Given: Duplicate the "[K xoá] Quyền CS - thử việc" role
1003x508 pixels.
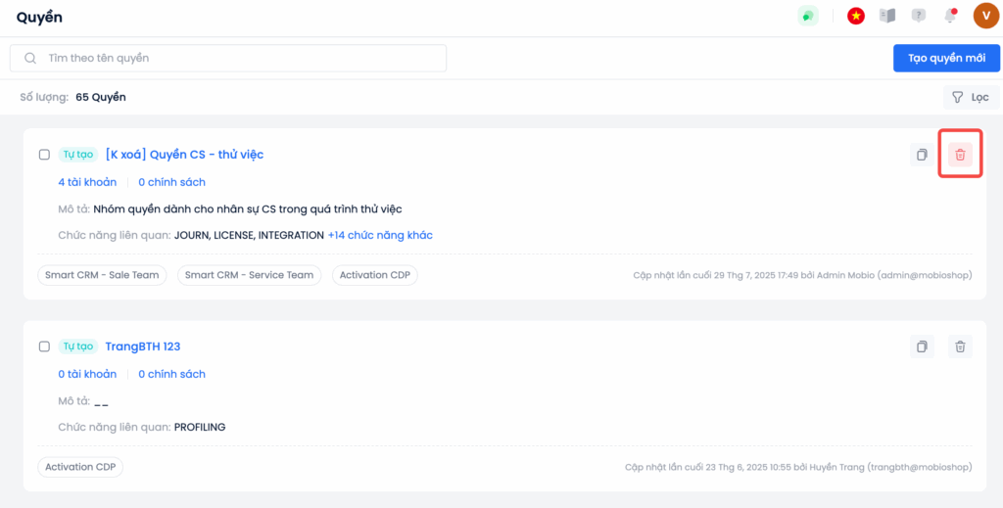Looking at the screenshot, I should coord(922,155).
